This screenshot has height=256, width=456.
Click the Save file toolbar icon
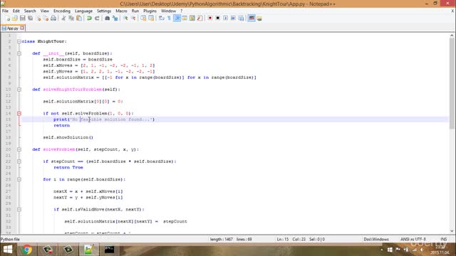pos(22,18)
